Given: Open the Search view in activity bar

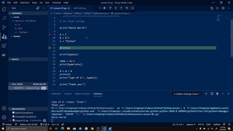Looking at the screenshot, I should pos(4,18).
